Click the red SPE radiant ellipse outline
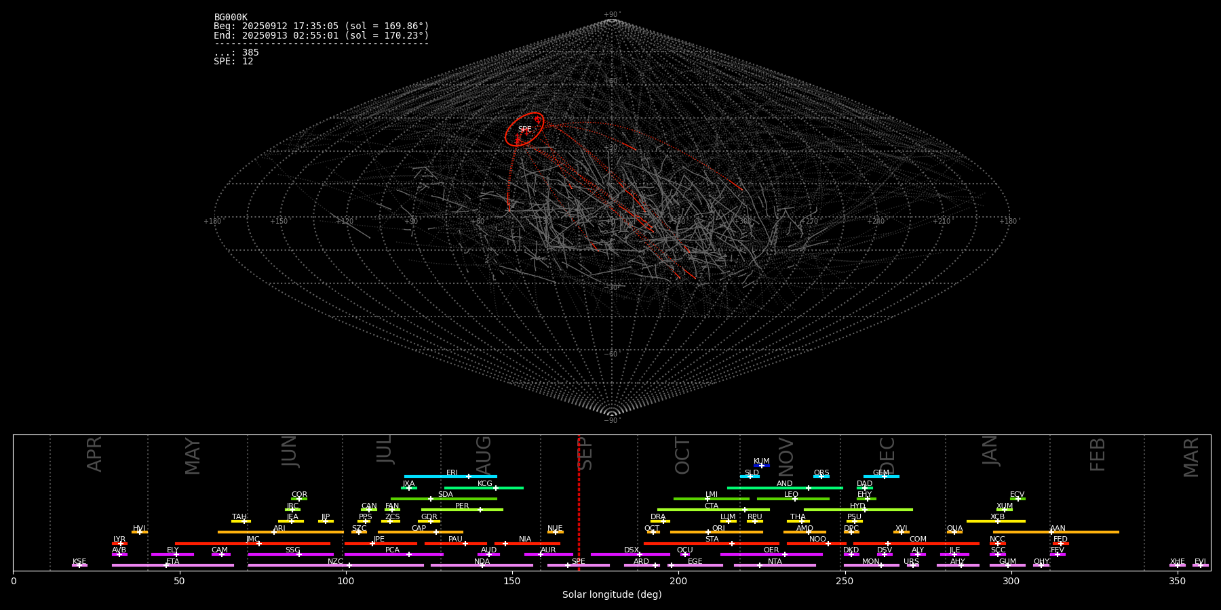 click(524, 129)
